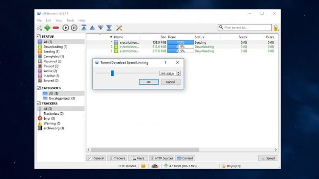Screen dimensions: 319x179
Task: Click the green plus add torrent icon
Action: [48, 27]
